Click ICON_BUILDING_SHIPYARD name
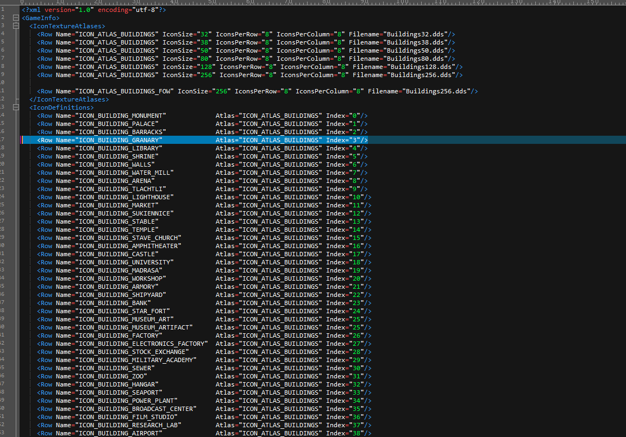626x437 pixels. [121, 295]
